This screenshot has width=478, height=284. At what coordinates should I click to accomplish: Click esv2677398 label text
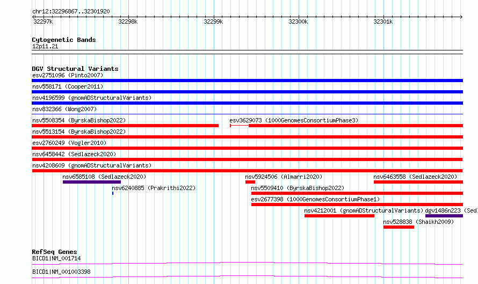315,199
